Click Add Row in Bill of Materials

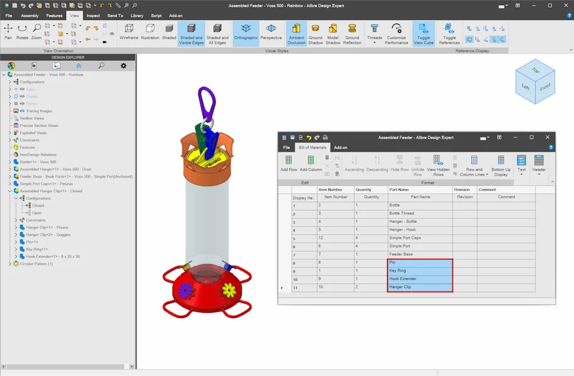pyautogui.click(x=289, y=163)
